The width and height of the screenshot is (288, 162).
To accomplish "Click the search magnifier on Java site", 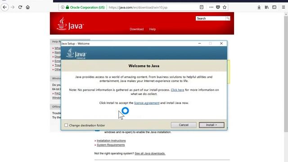I will pyautogui.click(x=228, y=18).
